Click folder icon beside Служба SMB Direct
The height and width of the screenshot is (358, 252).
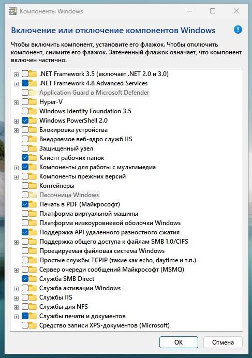(x=33, y=279)
